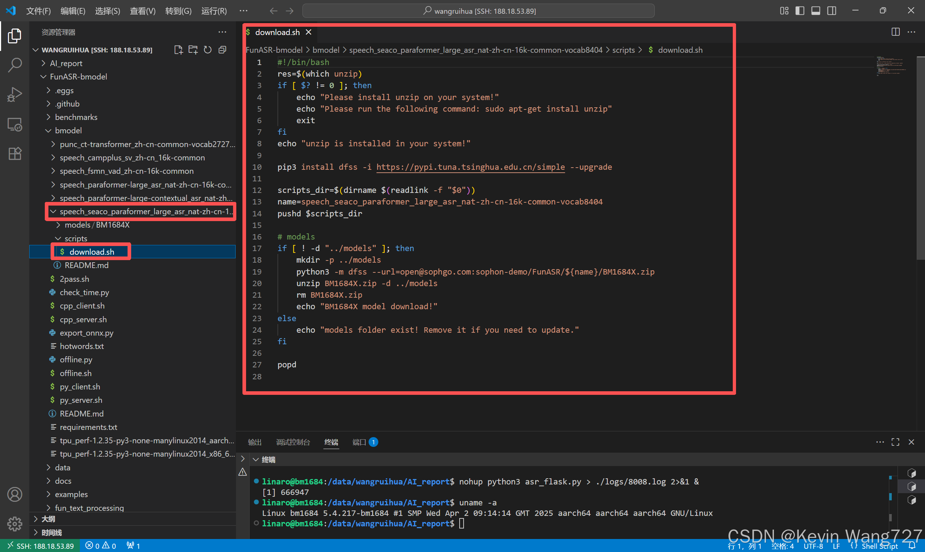Open terminal panel more actions
The image size is (925, 552).
click(x=880, y=442)
